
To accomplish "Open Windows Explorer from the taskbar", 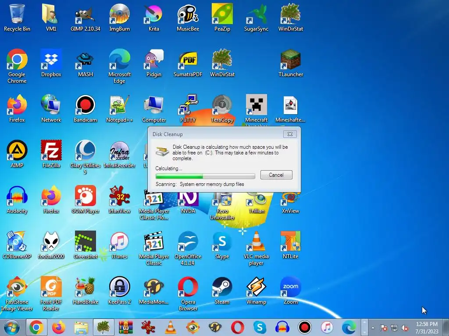I will tap(81, 327).
